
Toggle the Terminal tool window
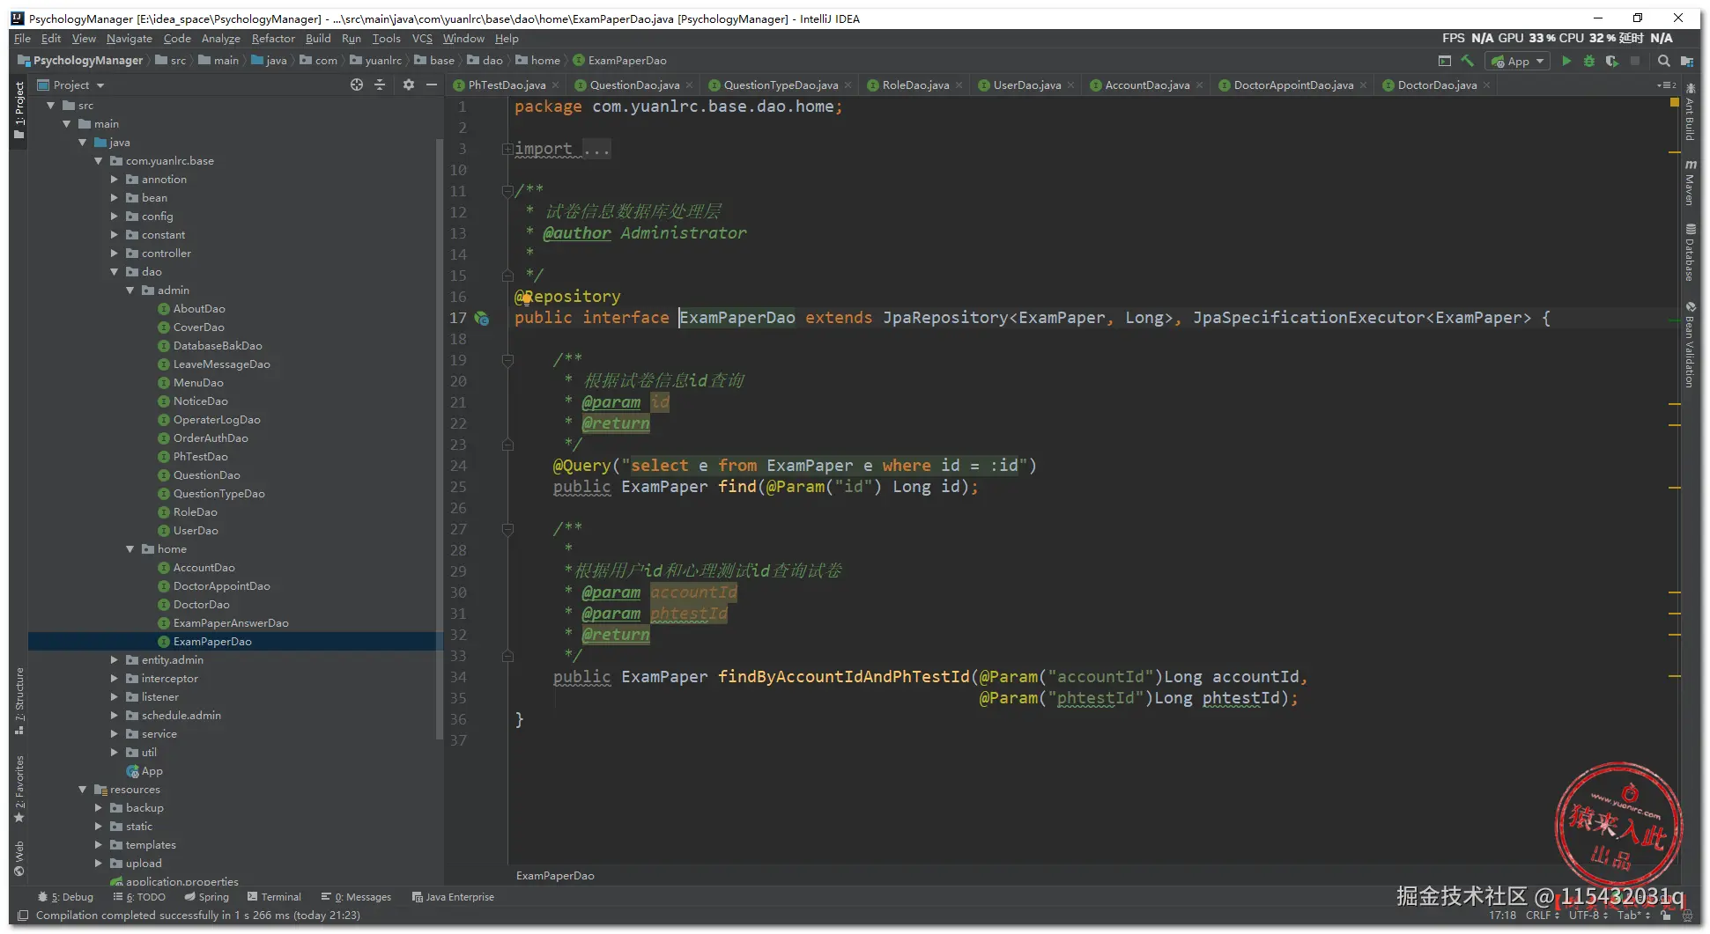pyautogui.click(x=274, y=897)
